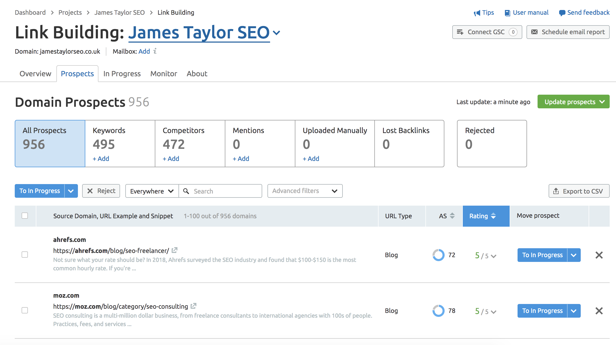Reject moz.com prospect with X icon
Screen dimensions: 616x345
(x=599, y=311)
